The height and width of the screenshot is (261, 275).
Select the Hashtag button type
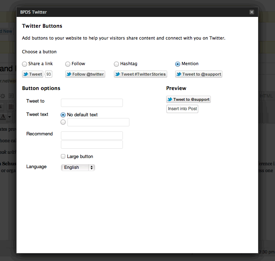coord(116,64)
